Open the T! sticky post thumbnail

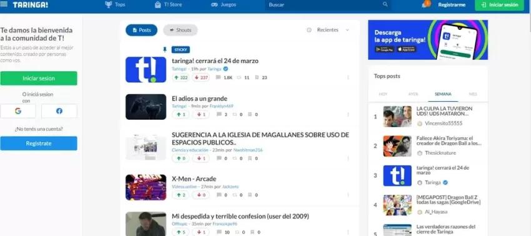point(146,70)
